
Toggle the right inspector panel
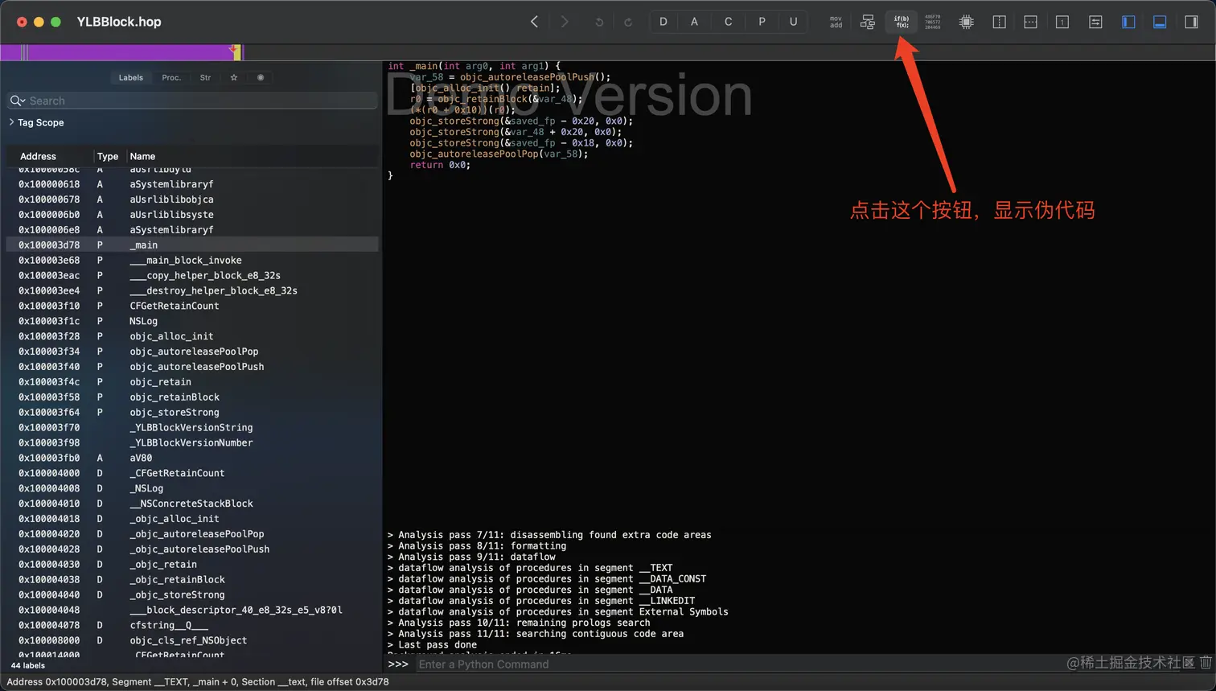coord(1192,22)
